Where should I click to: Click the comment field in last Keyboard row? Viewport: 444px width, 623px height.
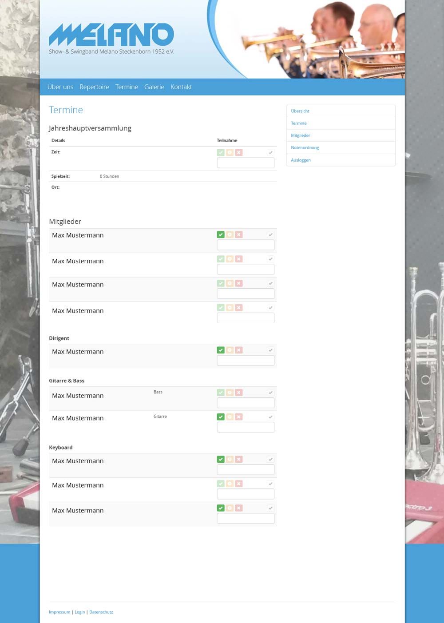coord(246,518)
